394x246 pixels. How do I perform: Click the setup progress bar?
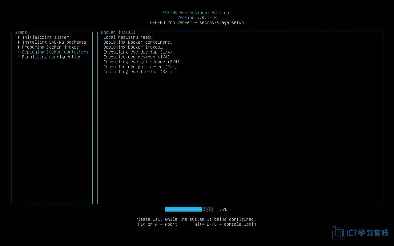click(190, 209)
